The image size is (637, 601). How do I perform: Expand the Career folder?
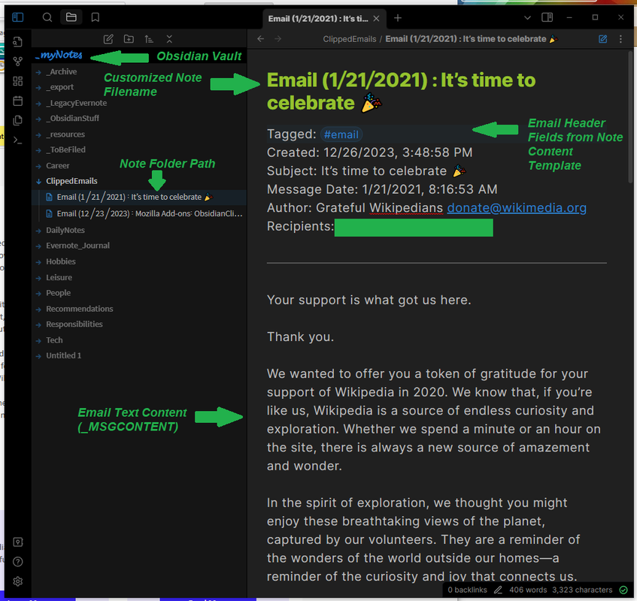(x=58, y=165)
